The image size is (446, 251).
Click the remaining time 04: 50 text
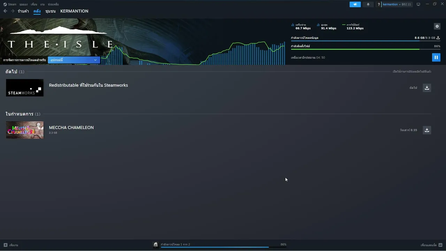coord(308,58)
